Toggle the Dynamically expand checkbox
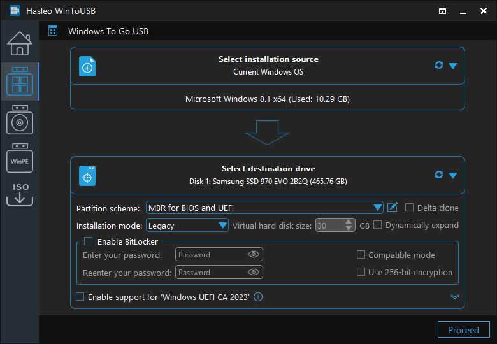The width and height of the screenshot is (497, 344). click(x=377, y=225)
